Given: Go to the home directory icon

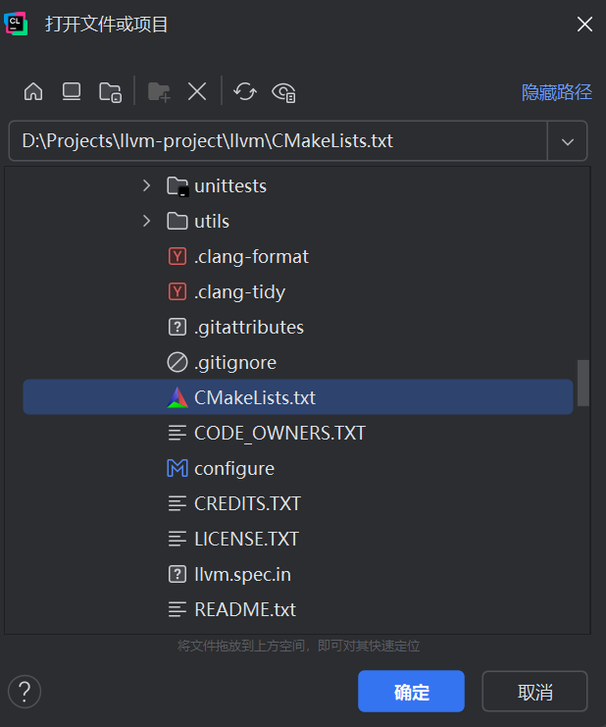Looking at the screenshot, I should 33,91.
